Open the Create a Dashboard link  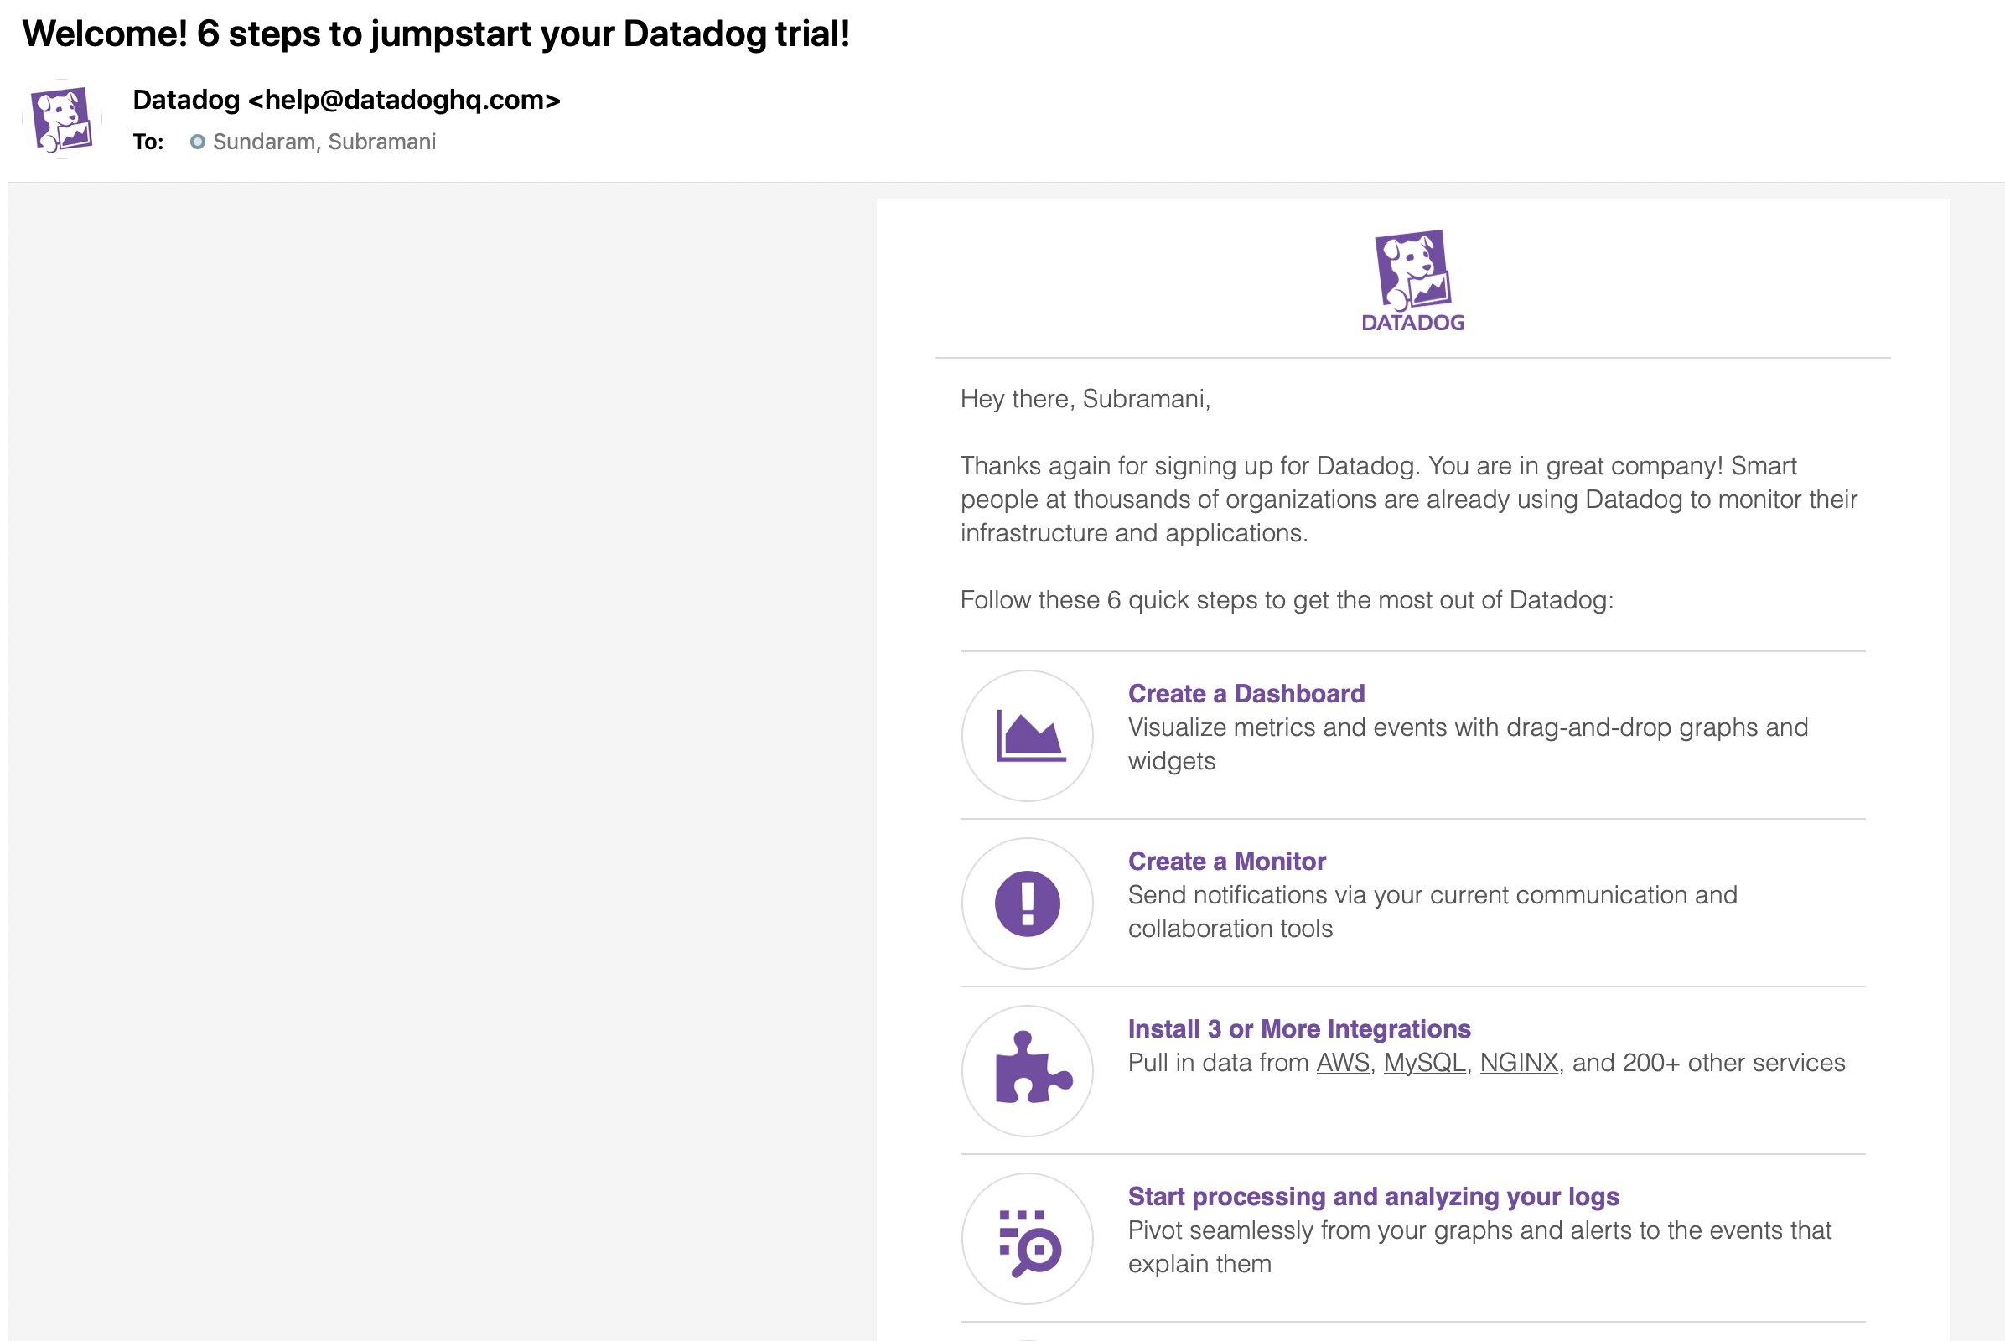tap(1246, 694)
